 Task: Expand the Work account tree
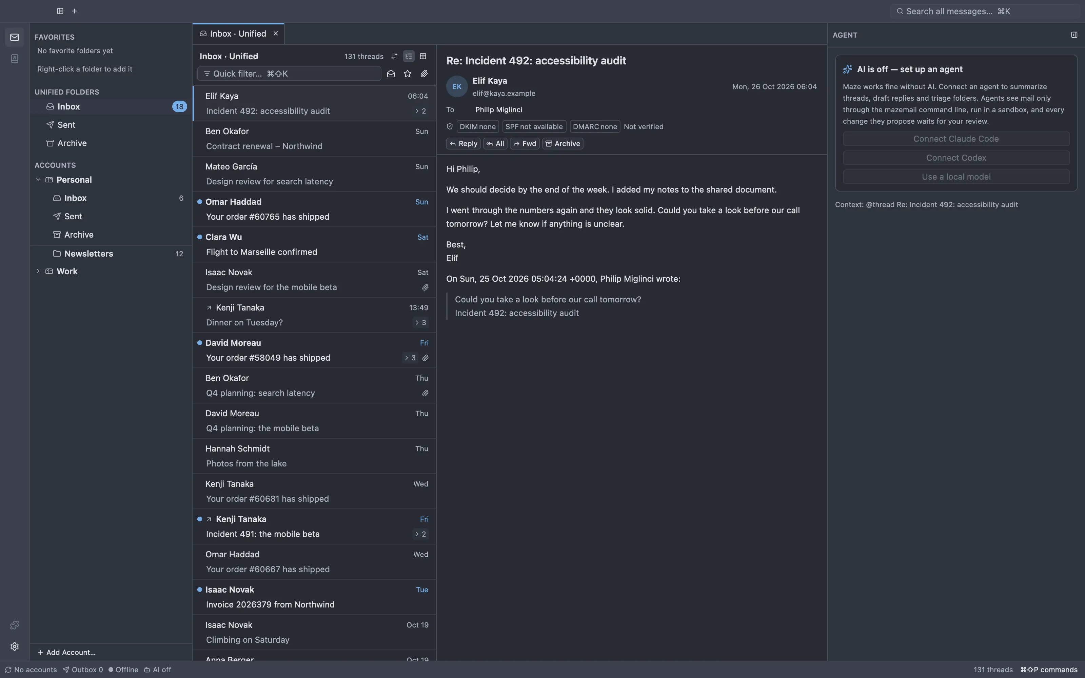(x=38, y=271)
